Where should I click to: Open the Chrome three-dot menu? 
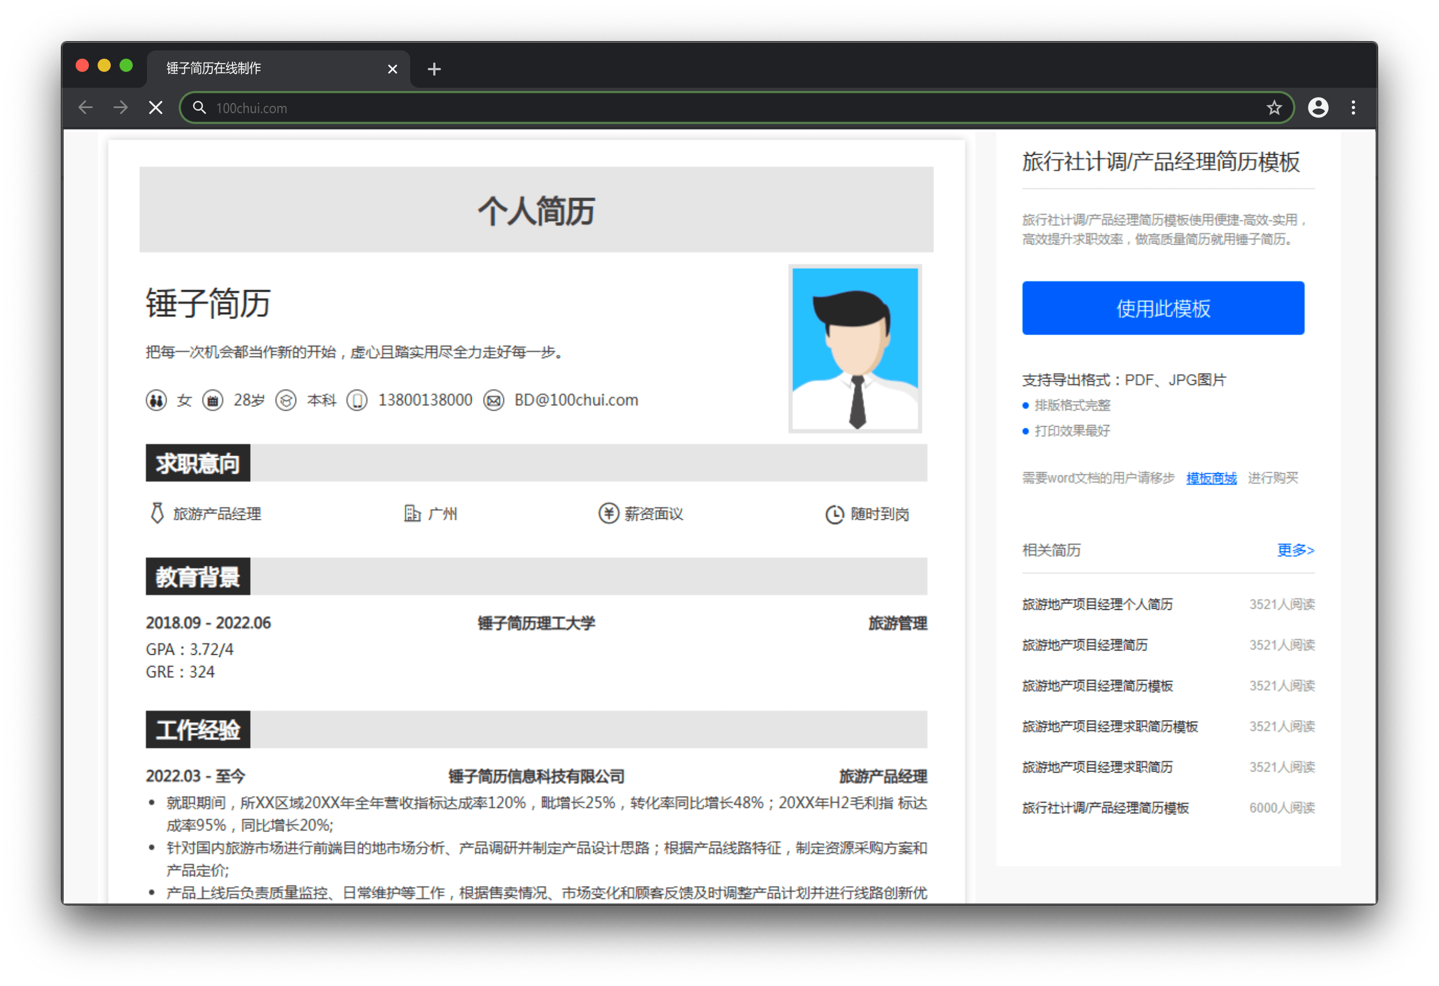click(x=1353, y=108)
